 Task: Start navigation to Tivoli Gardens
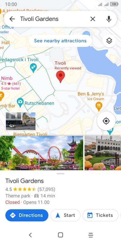tap(65, 215)
